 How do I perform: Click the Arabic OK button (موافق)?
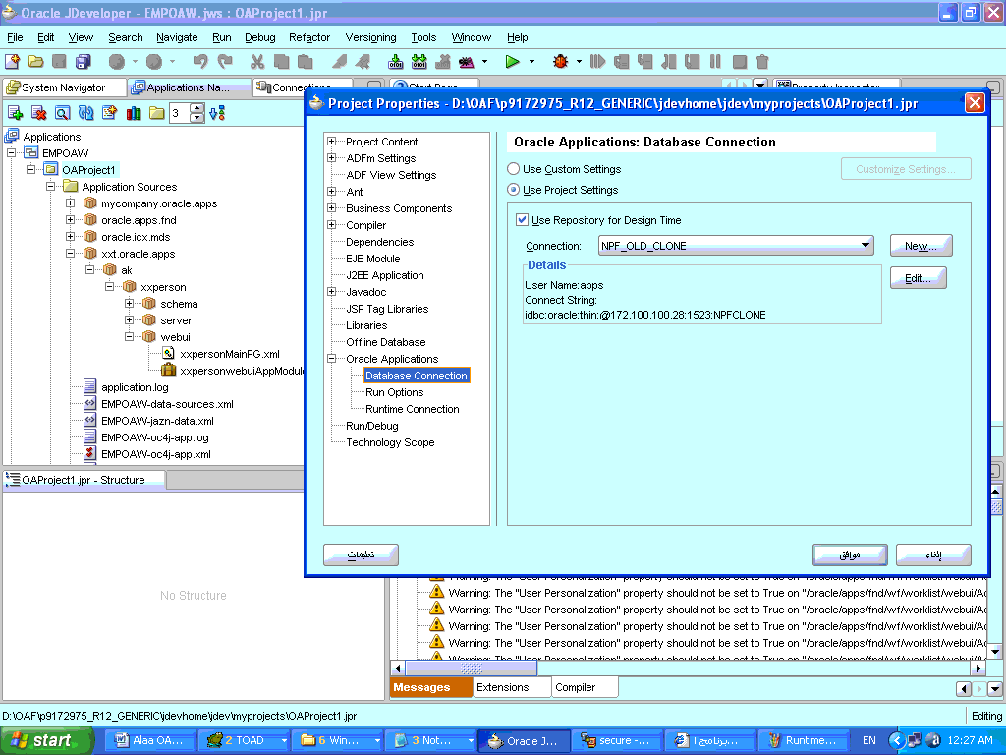(850, 554)
